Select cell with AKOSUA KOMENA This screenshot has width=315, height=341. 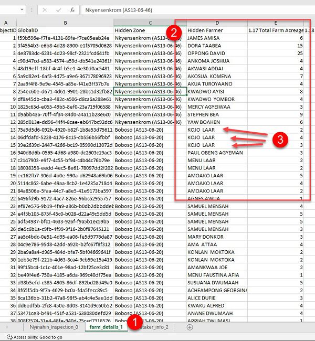click(217, 77)
